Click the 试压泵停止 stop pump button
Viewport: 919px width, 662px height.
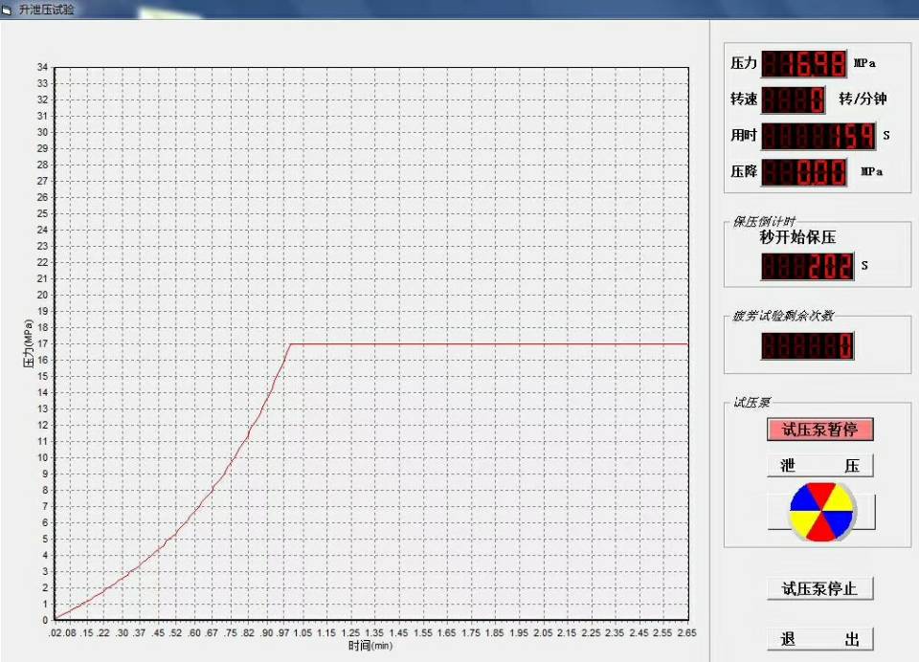[x=820, y=588]
